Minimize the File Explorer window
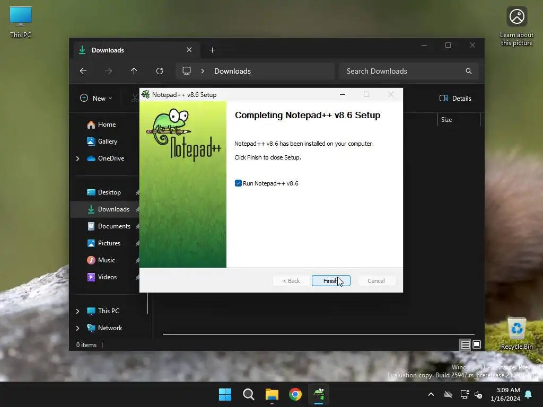Image resolution: width=543 pixels, height=407 pixels. pyautogui.click(x=424, y=46)
